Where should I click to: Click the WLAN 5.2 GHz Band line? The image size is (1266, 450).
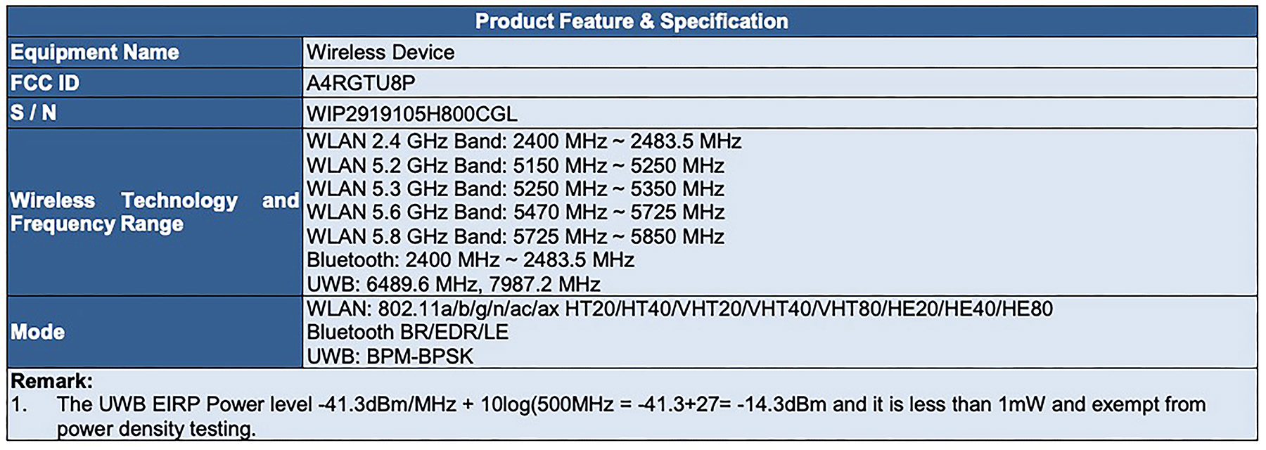click(516, 166)
